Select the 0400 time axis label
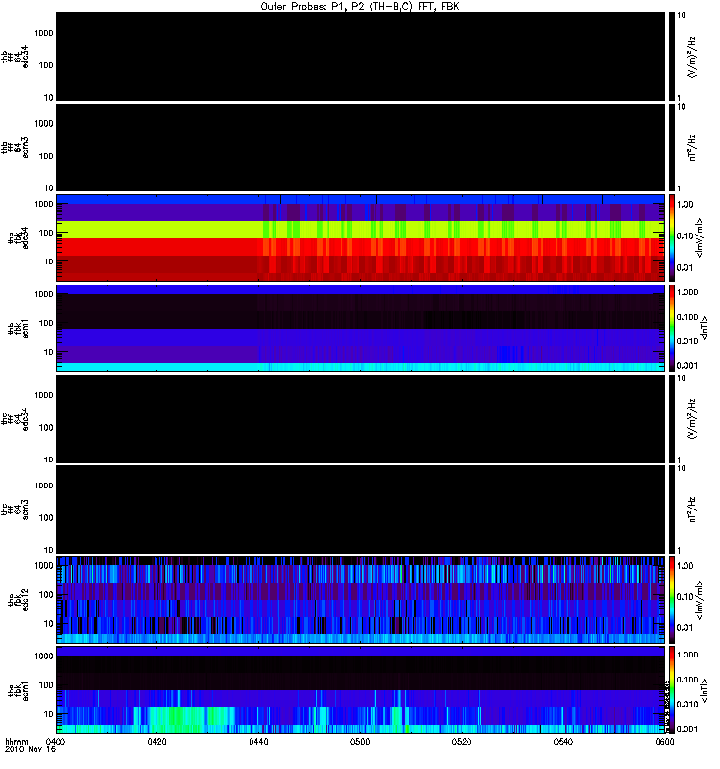 click(x=55, y=741)
